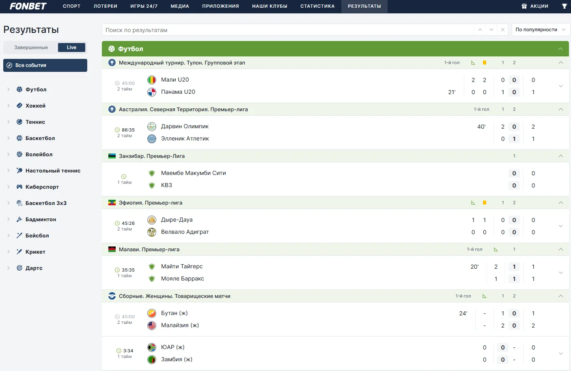Clear search with the X icon
Image resolution: width=571 pixels, height=371 pixels.
[x=503, y=30]
